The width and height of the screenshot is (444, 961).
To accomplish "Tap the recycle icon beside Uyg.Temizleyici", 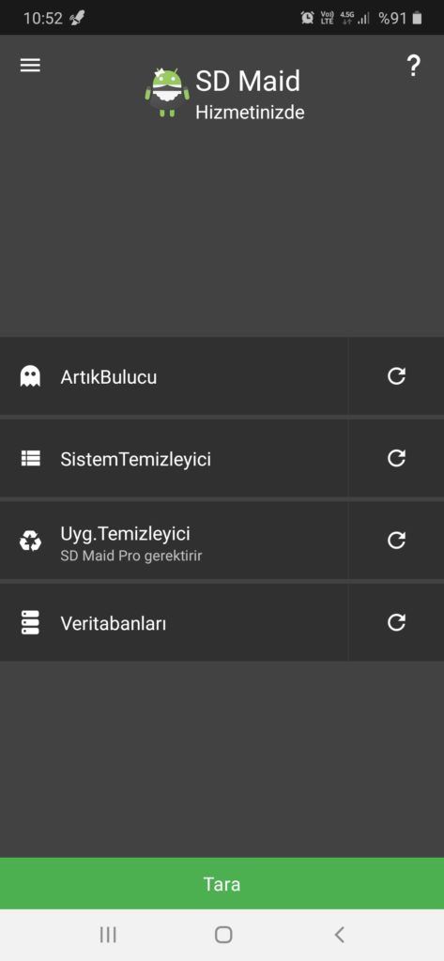I will pos(30,541).
